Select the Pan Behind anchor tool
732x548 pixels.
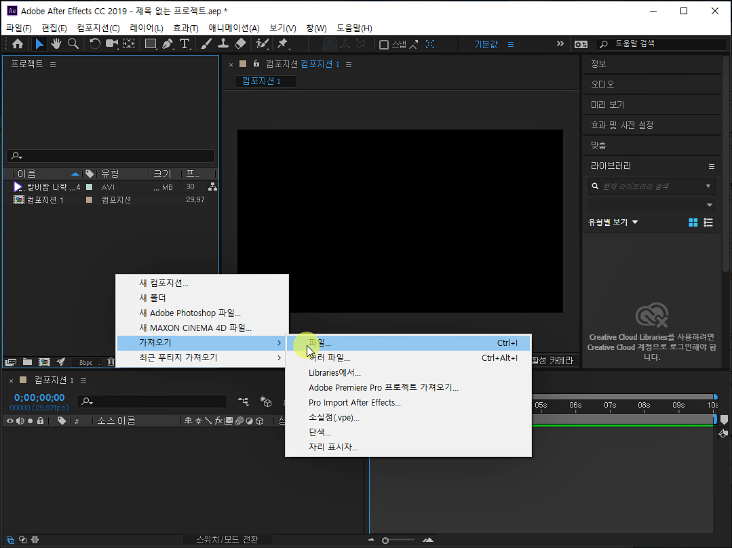click(130, 44)
